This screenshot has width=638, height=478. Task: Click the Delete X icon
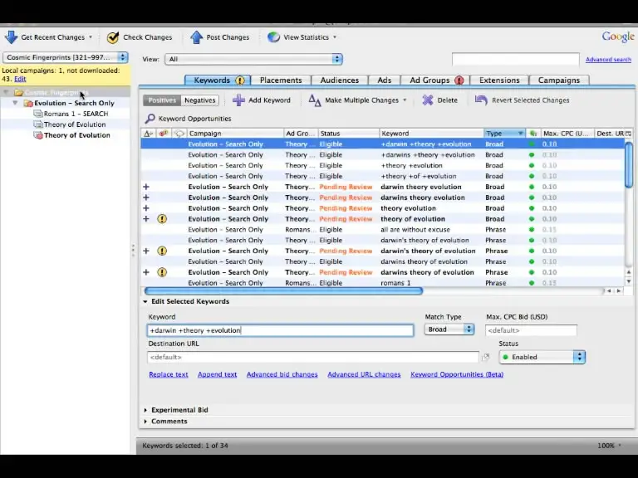point(427,100)
